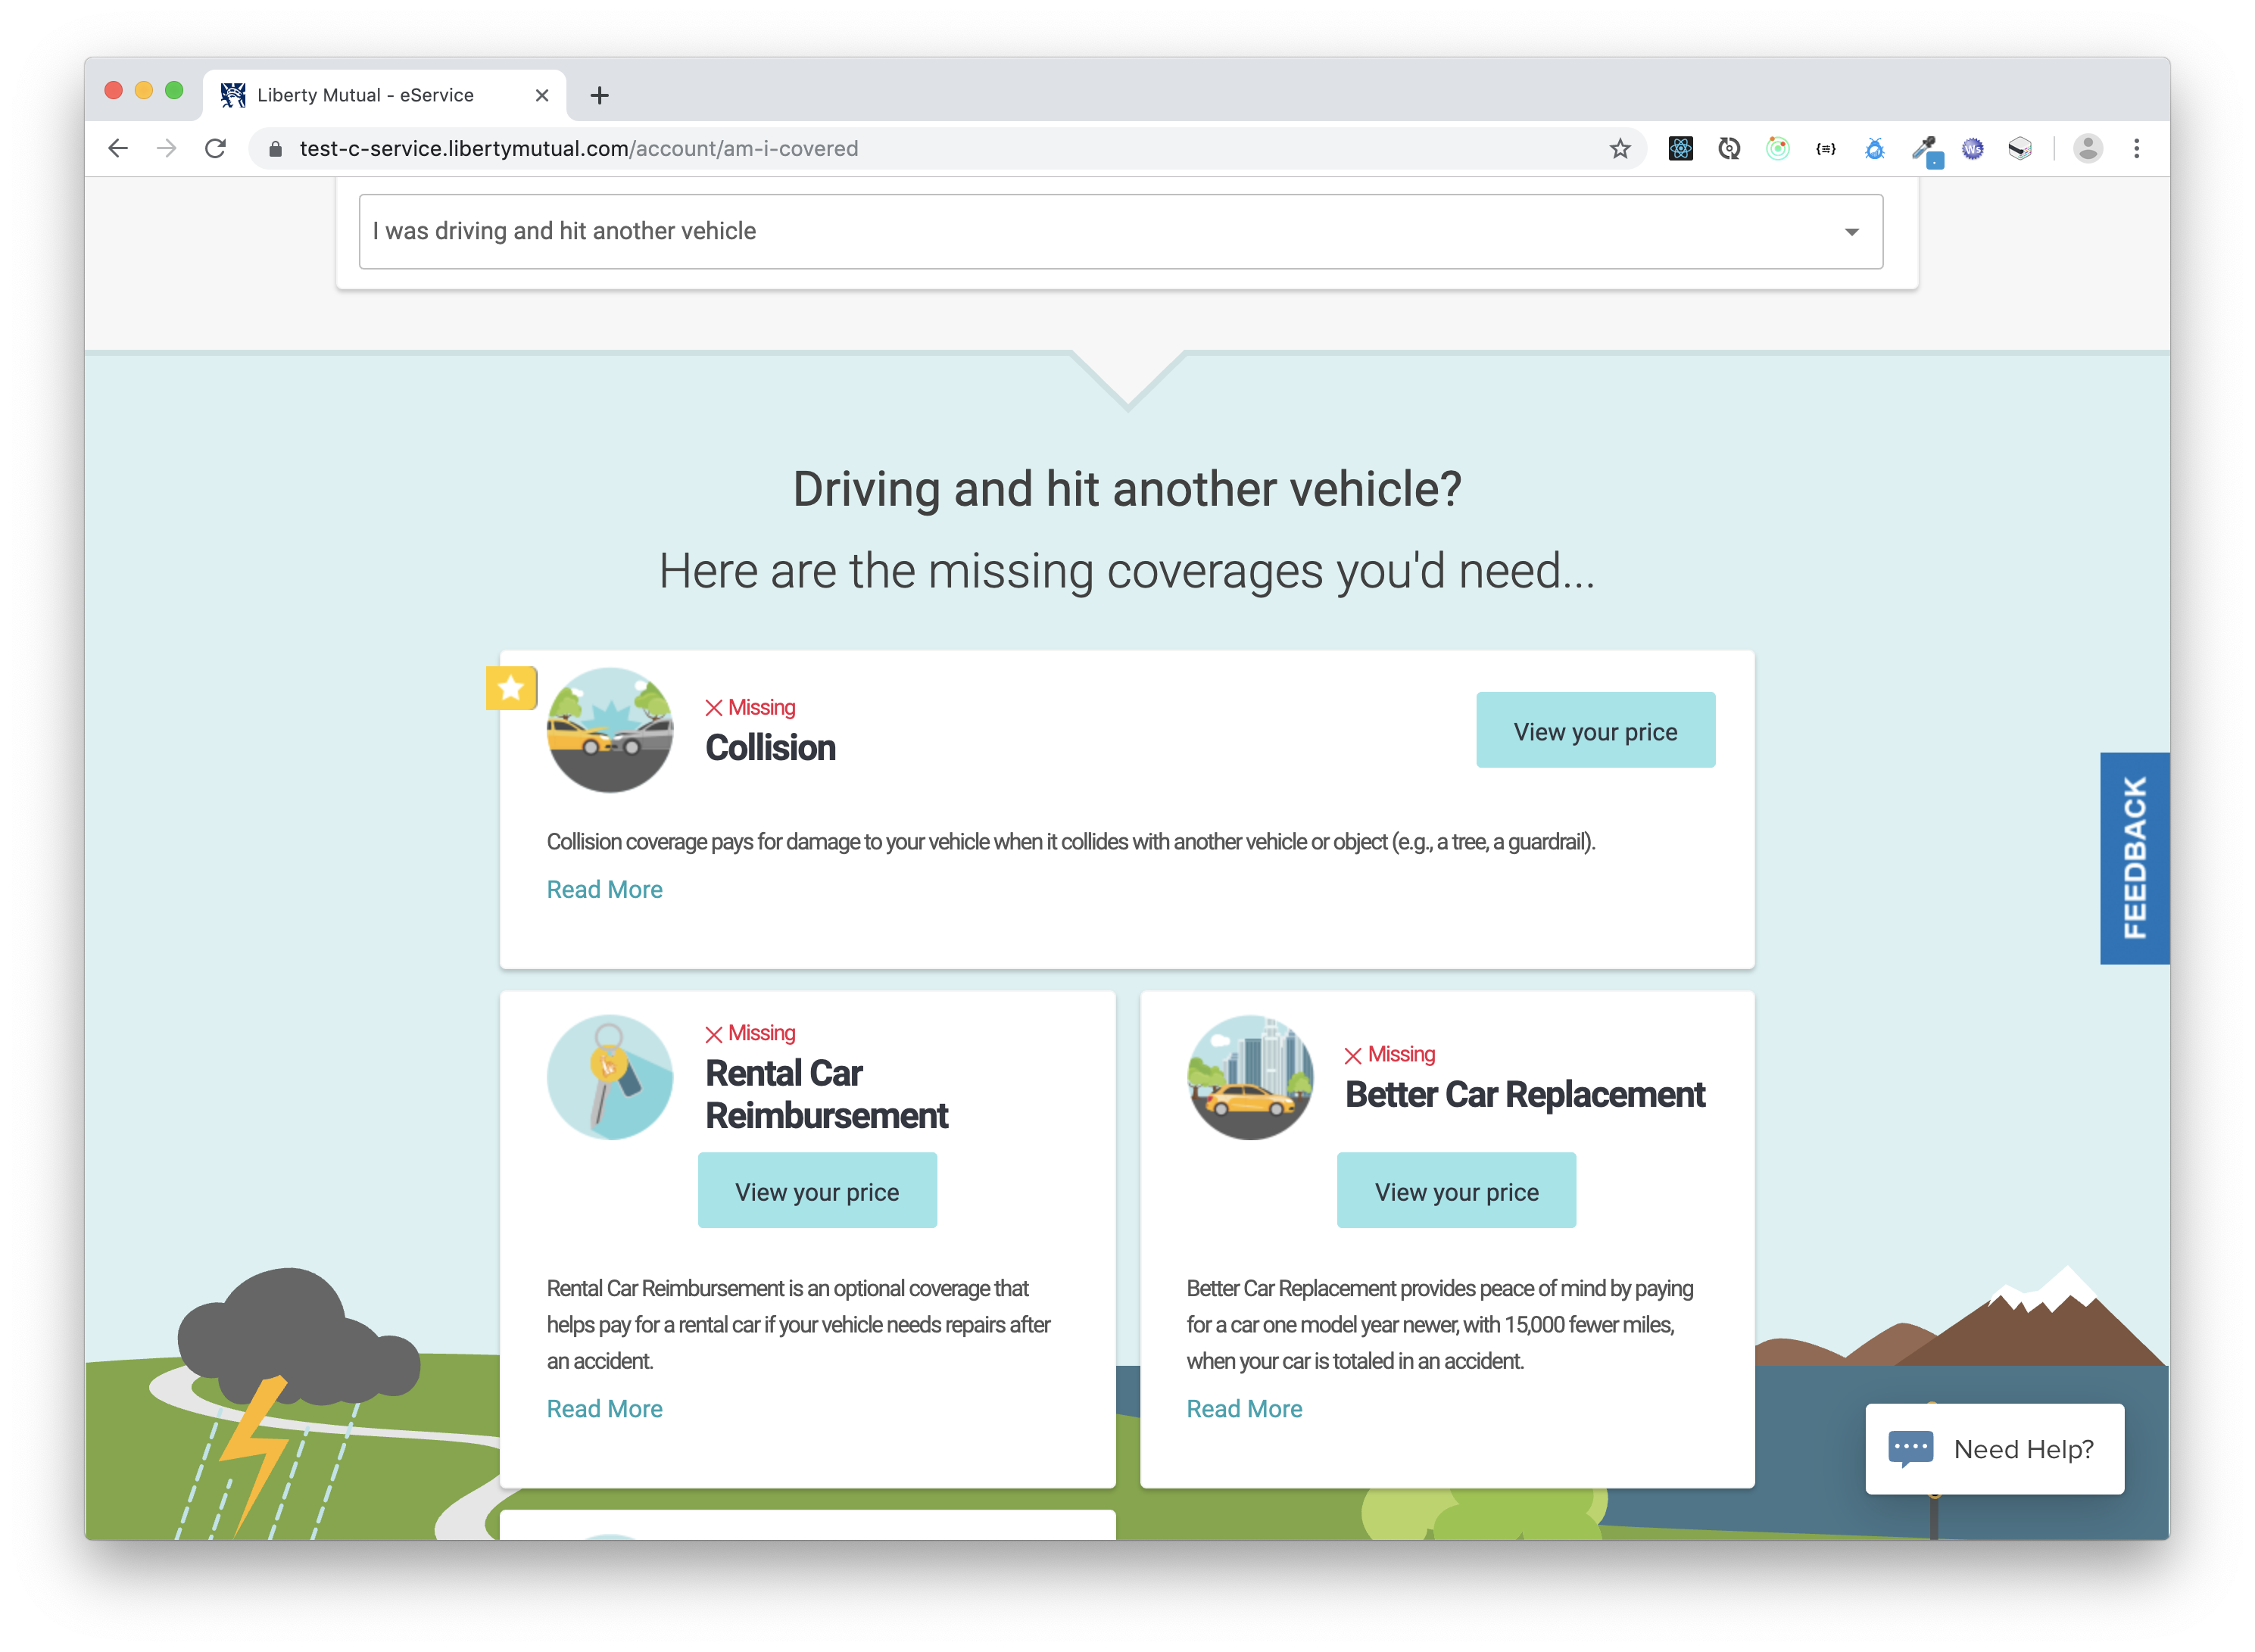Screen dimensions: 2255x1652
Task: Open the blue FEEDBACK side tab
Action: pyautogui.click(x=2134, y=858)
